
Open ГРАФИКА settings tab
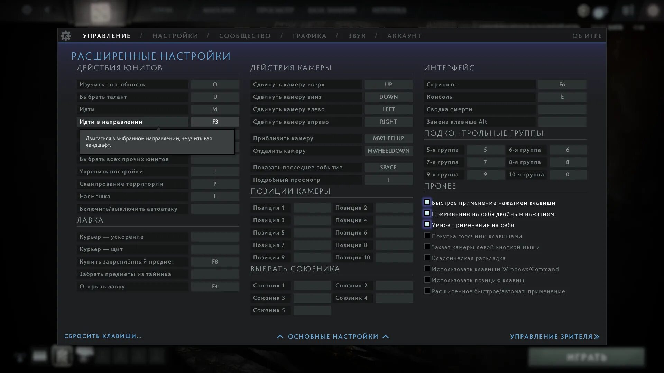click(x=309, y=36)
